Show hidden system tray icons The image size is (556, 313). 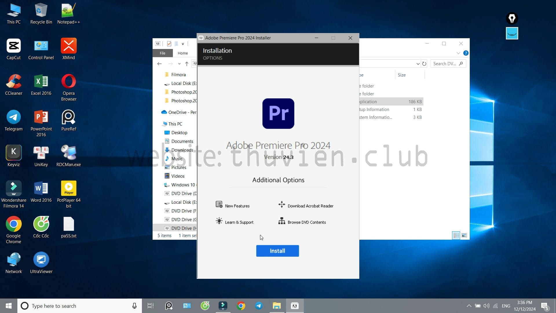click(469, 306)
